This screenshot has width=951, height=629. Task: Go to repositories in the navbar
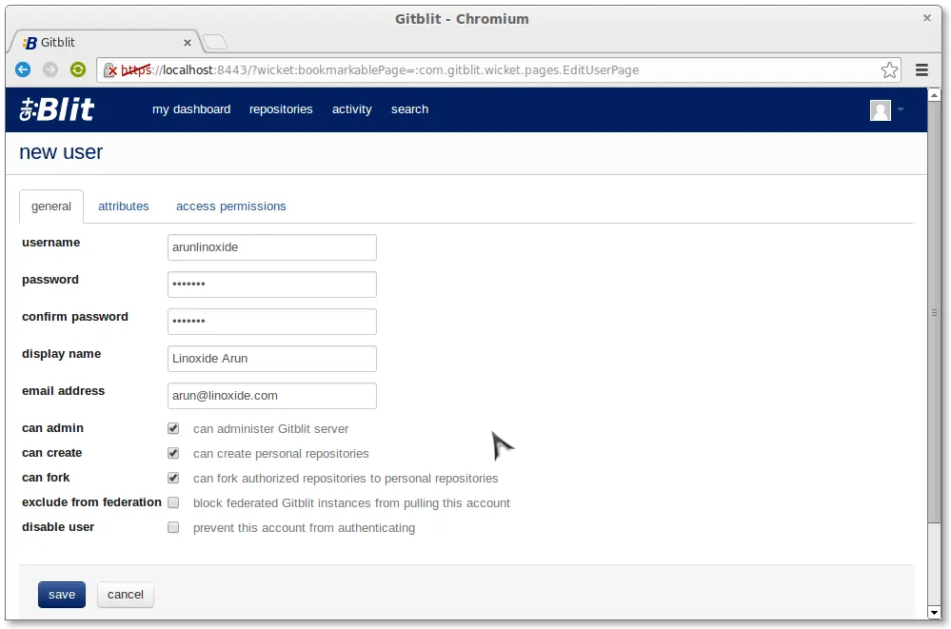click(x=281, y=109)
